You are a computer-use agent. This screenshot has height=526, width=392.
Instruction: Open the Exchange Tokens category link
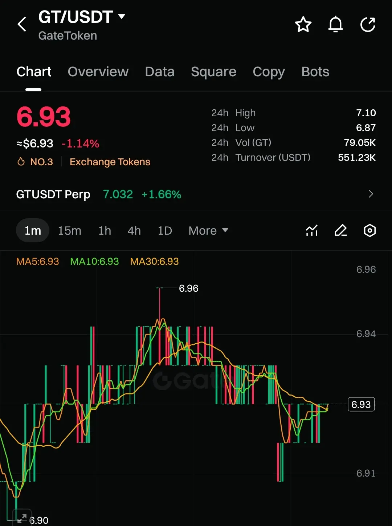pyautogui.click(x=110, y=162)
